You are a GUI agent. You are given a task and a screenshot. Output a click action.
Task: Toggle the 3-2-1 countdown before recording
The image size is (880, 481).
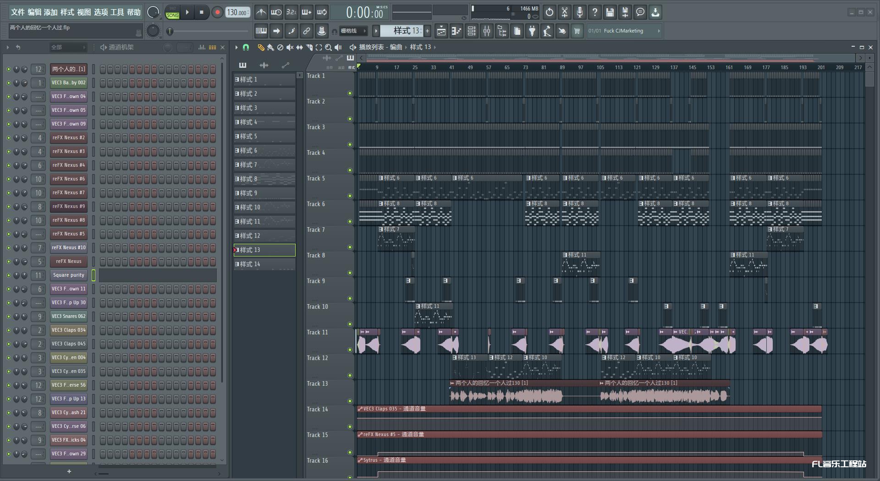(x=291, y=12)
